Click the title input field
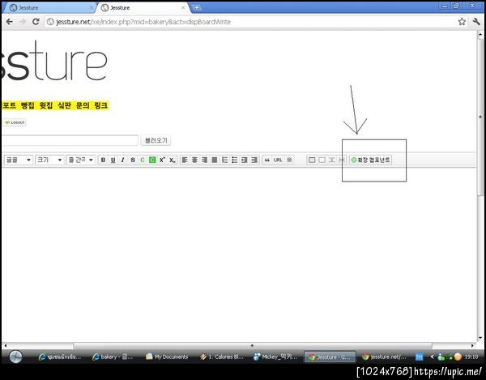 click(70, 140)
